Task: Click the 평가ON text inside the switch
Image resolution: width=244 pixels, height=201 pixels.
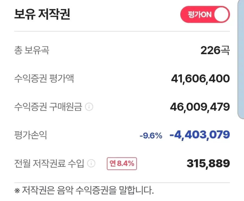Action: pyautogui.click(x=200, y=15)
